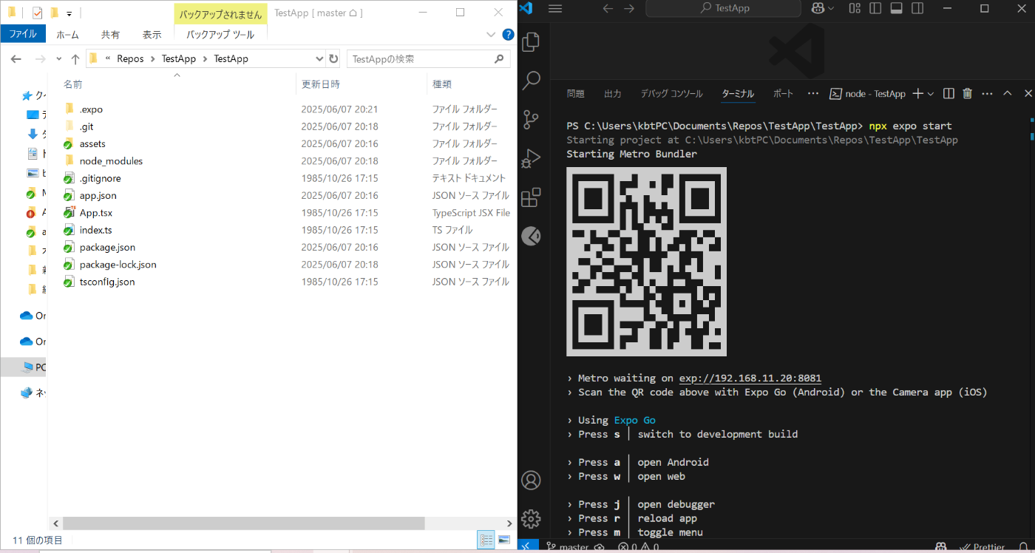Refresh the Explorer address bar
1035x553 pixels.
(333, 58)
